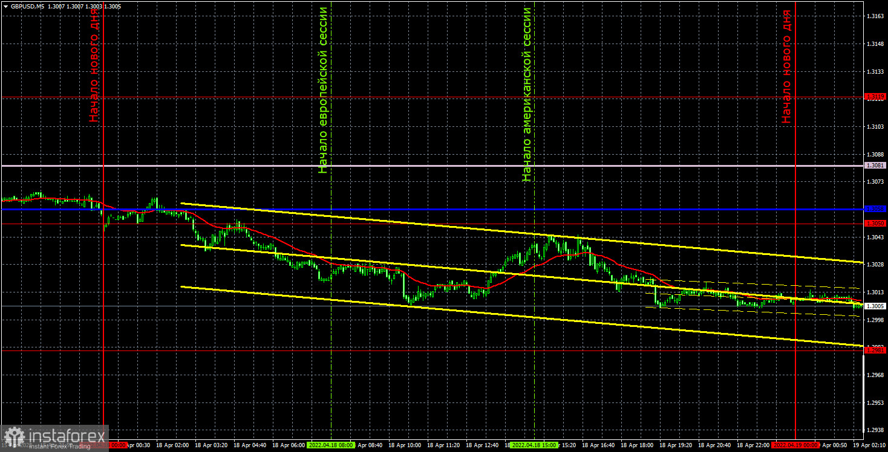Click time axis label 18 Apr 22:00

[754, 445]
